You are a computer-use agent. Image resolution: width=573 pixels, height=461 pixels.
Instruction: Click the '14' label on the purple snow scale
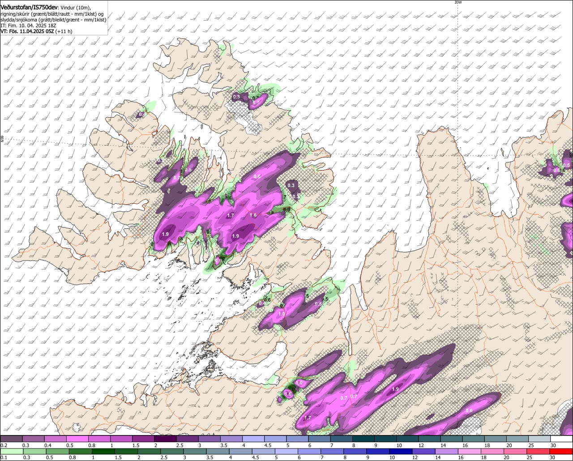(443, 445)
